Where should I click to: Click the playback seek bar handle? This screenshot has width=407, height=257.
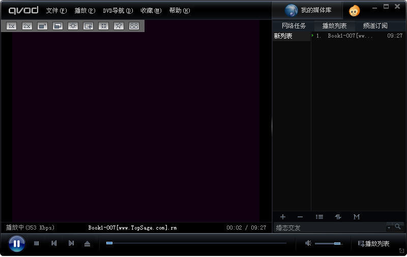coord(109,243)
